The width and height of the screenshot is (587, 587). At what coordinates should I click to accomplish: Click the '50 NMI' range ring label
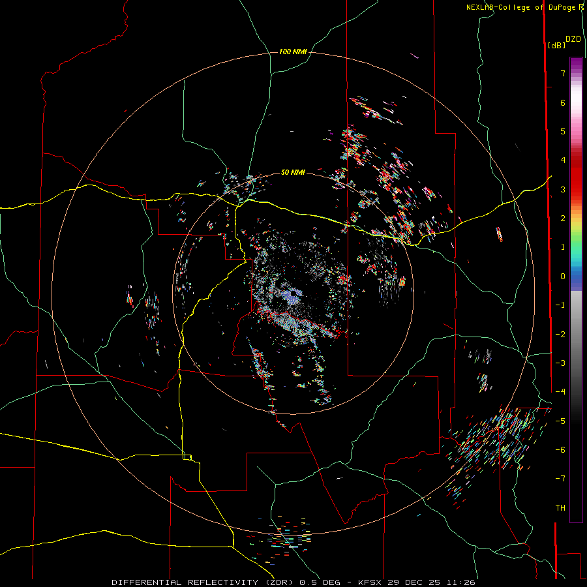293,172
